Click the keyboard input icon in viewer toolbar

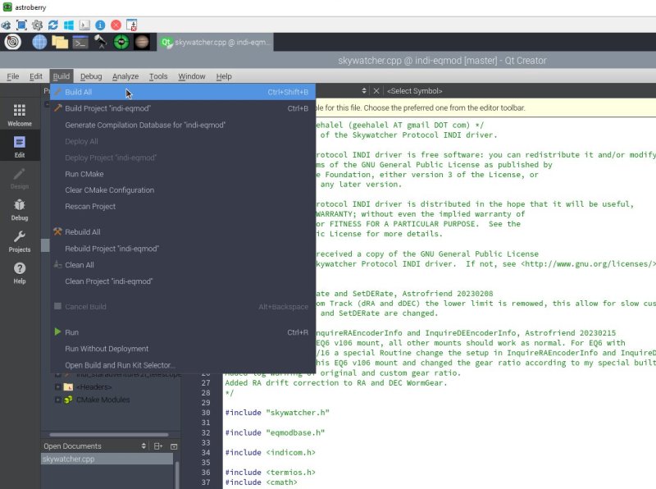click(84, 25)
